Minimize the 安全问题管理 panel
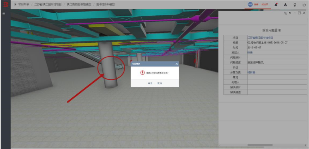Image resolution: width=309 pixels, height=149 pixels. 294,13
